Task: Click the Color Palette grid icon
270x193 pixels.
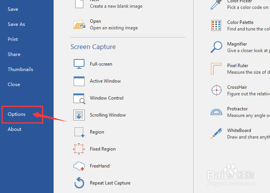Action: click(x=216, y=25)
